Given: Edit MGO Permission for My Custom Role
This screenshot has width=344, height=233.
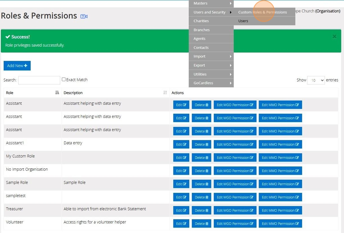Looking at the screenshot, I should coord(235,158).
